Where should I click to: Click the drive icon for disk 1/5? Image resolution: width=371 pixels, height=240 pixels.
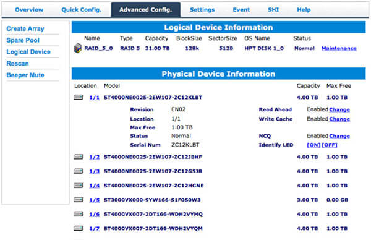(79, 200)
